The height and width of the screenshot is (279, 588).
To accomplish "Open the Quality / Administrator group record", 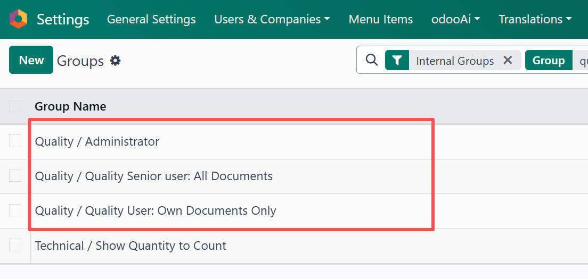I will [97, 142].
